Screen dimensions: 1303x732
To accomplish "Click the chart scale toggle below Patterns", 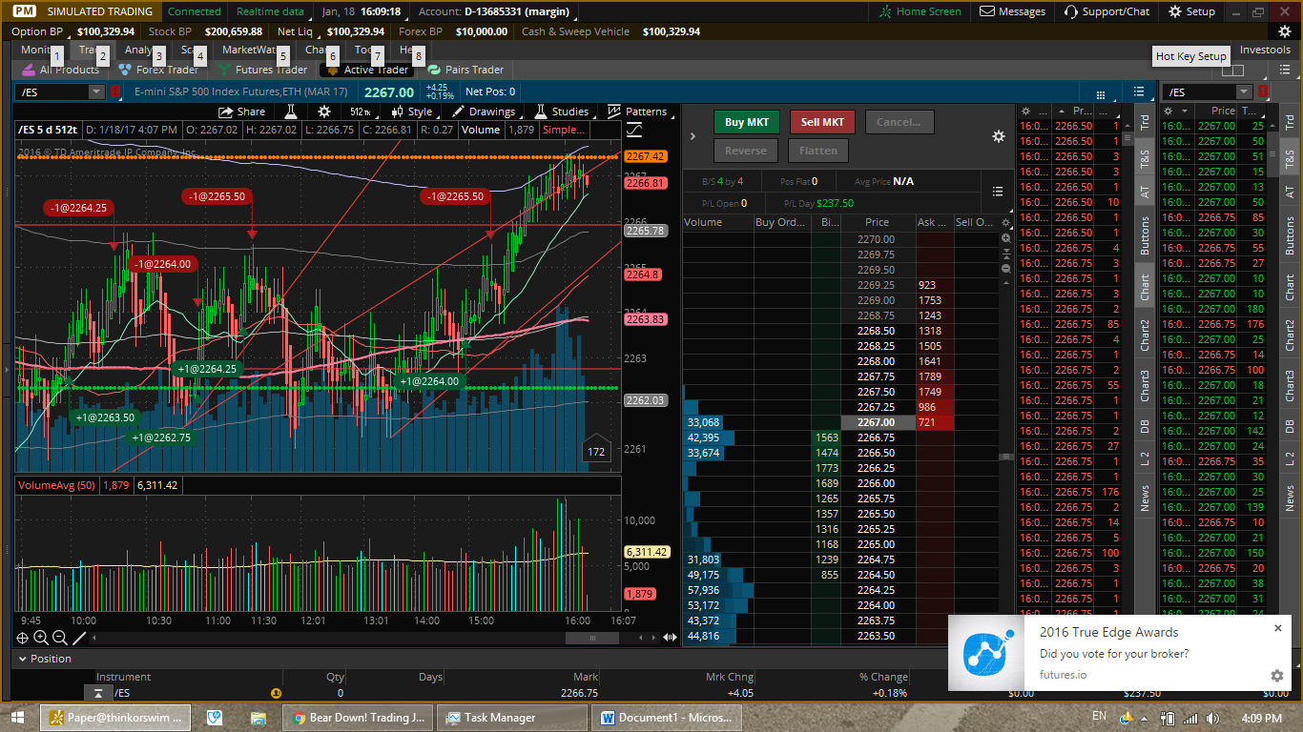I will 634,130.
